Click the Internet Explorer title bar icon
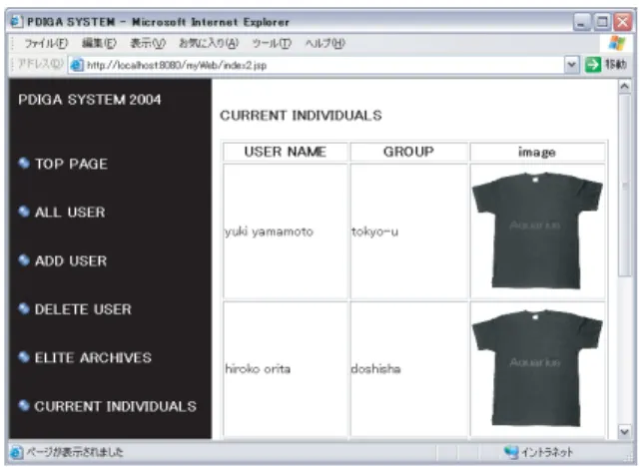This screenshot has height=467, width=640. coord(16,21)
